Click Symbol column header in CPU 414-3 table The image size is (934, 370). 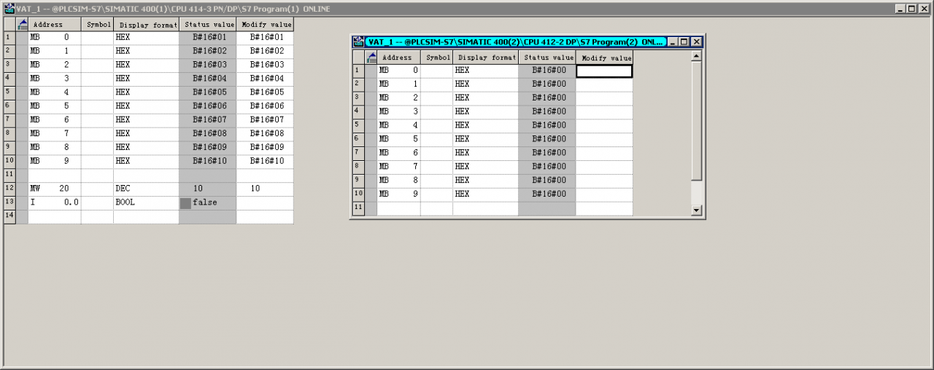(97, 25)
